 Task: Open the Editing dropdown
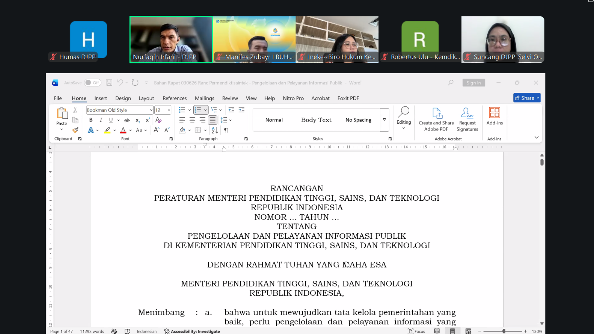click(404, 118)
